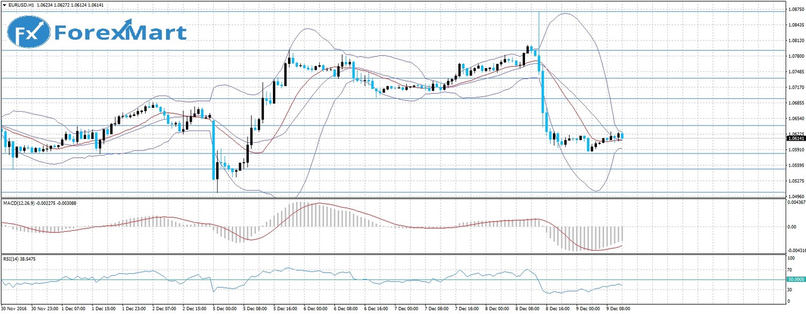Image resolution: width=806 pixels, height=314 pixels.
Task: Click the MACD zero level 0.00 label
Action: click(x=793, y=227)
